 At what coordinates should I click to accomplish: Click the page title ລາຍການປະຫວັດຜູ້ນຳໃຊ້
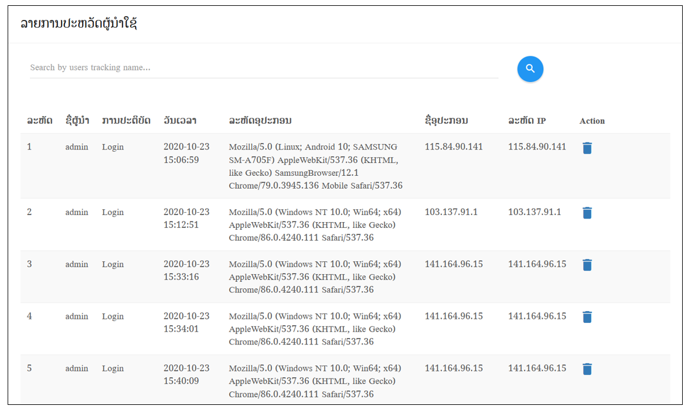point(79,23)
